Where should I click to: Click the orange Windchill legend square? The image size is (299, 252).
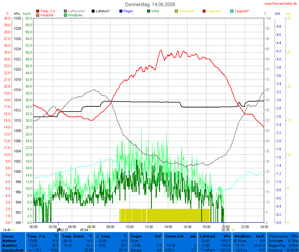(x=38, y=15)
